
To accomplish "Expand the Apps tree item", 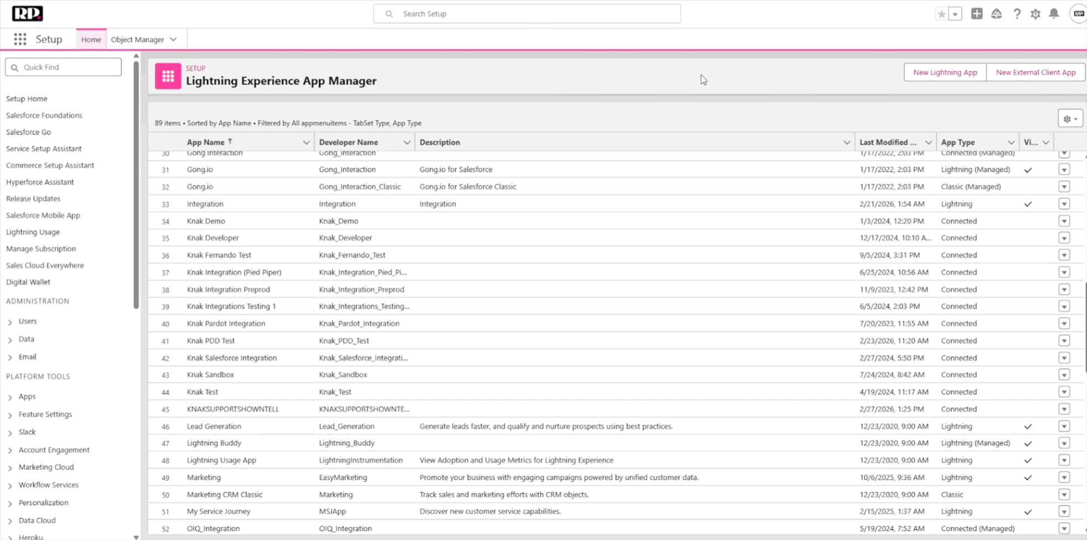I will click(10, 397).
